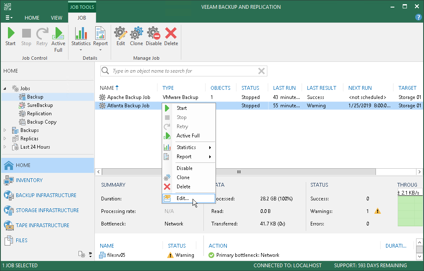The image size is (424, 271).
Task: Click the horizontal scrollbar left arrow
Action: point(99,172)
